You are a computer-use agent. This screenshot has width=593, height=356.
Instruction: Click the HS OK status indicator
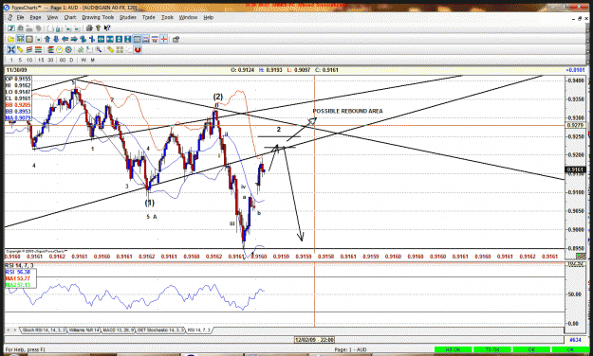pos(454,349)
